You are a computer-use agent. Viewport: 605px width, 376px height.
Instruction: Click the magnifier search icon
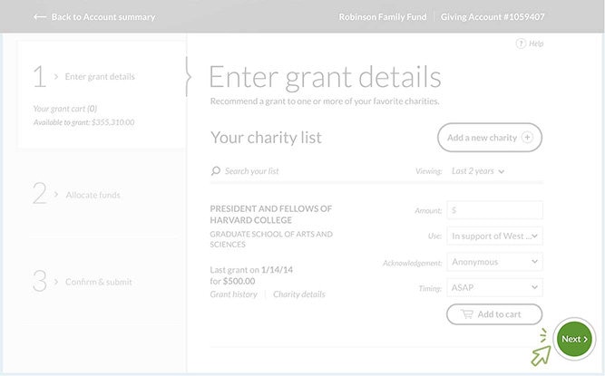pos(215,170)
